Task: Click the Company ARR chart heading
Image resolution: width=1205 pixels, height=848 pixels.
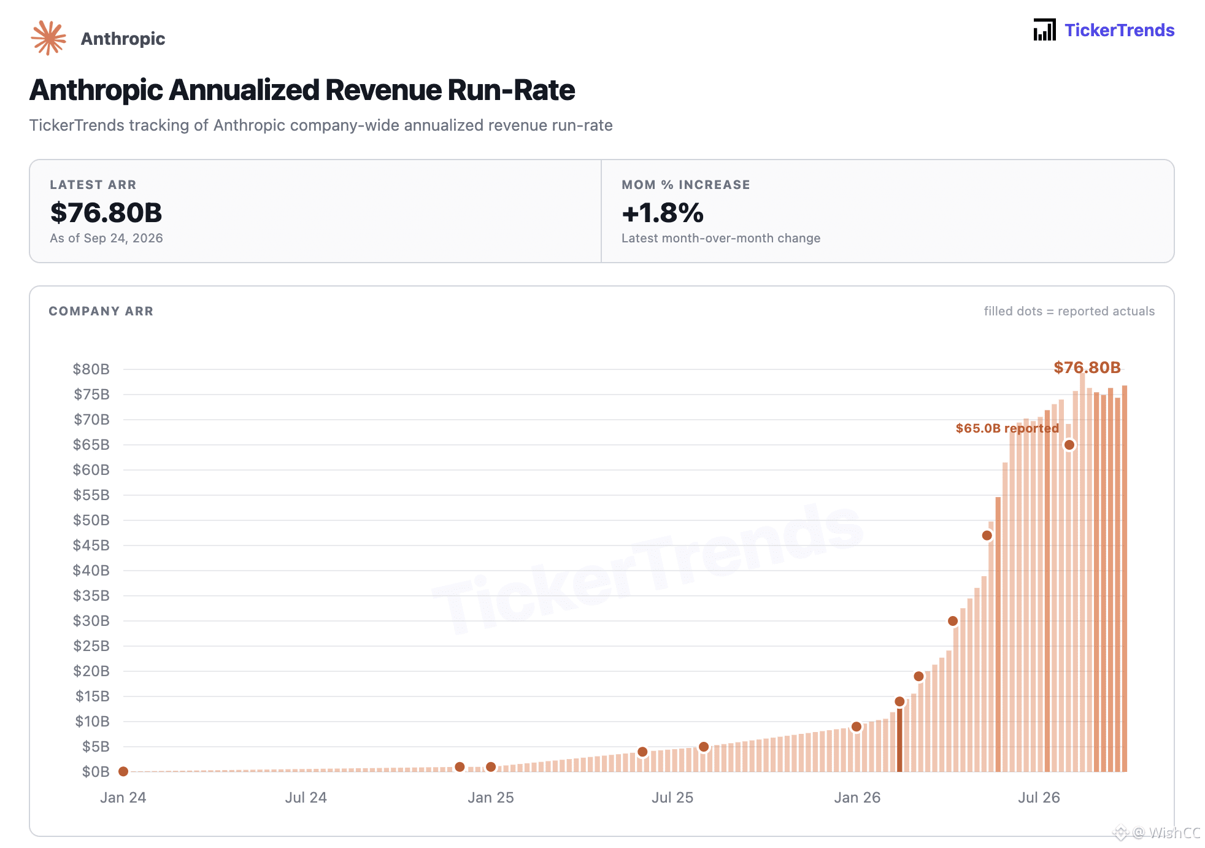Action: (x=101, y=311)
